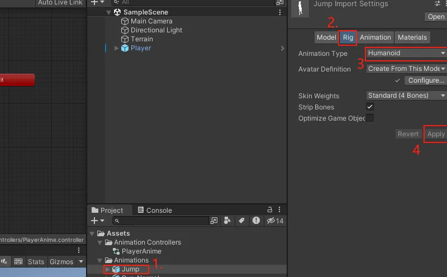Open the Skin Weights dropdown
The image size is (447, 277).
(406, 95)
